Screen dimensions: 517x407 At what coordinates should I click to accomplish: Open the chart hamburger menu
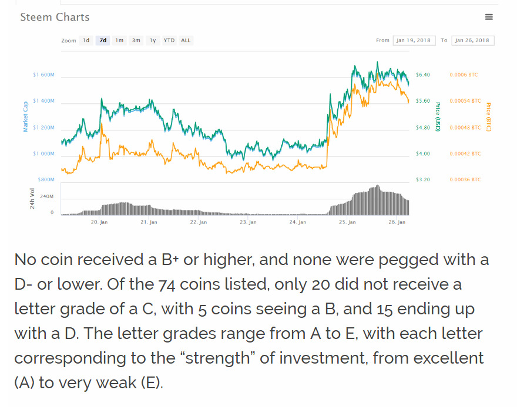(489, 17)
